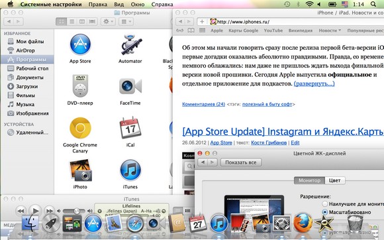Open the Finder arrange-by dropdown
This screenshot has height=240, width=384.
point(126,22)
